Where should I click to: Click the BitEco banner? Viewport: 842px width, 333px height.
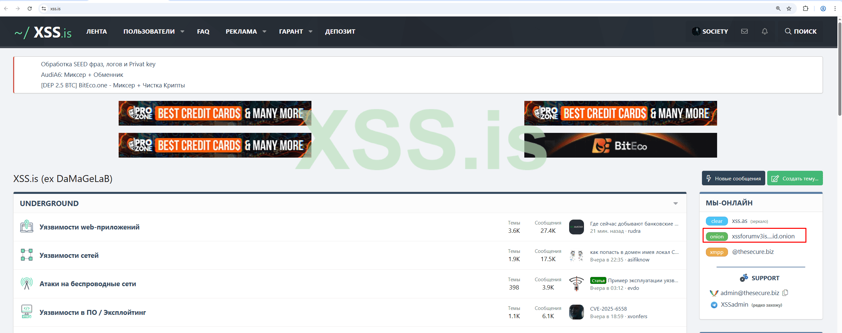[x=621, y=145]
